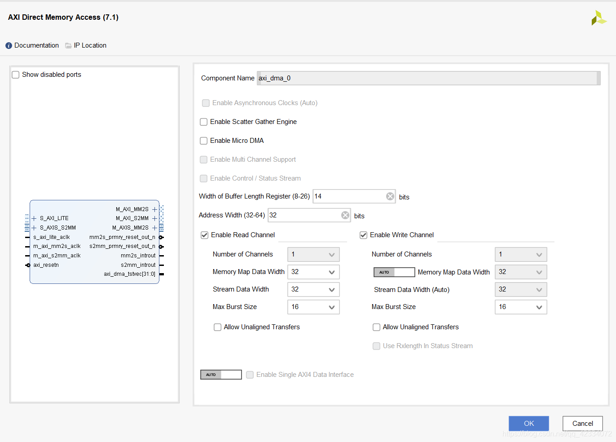Allow Unaligned Transfers for write channel
616x442 pixels.
tap(377, 327)
